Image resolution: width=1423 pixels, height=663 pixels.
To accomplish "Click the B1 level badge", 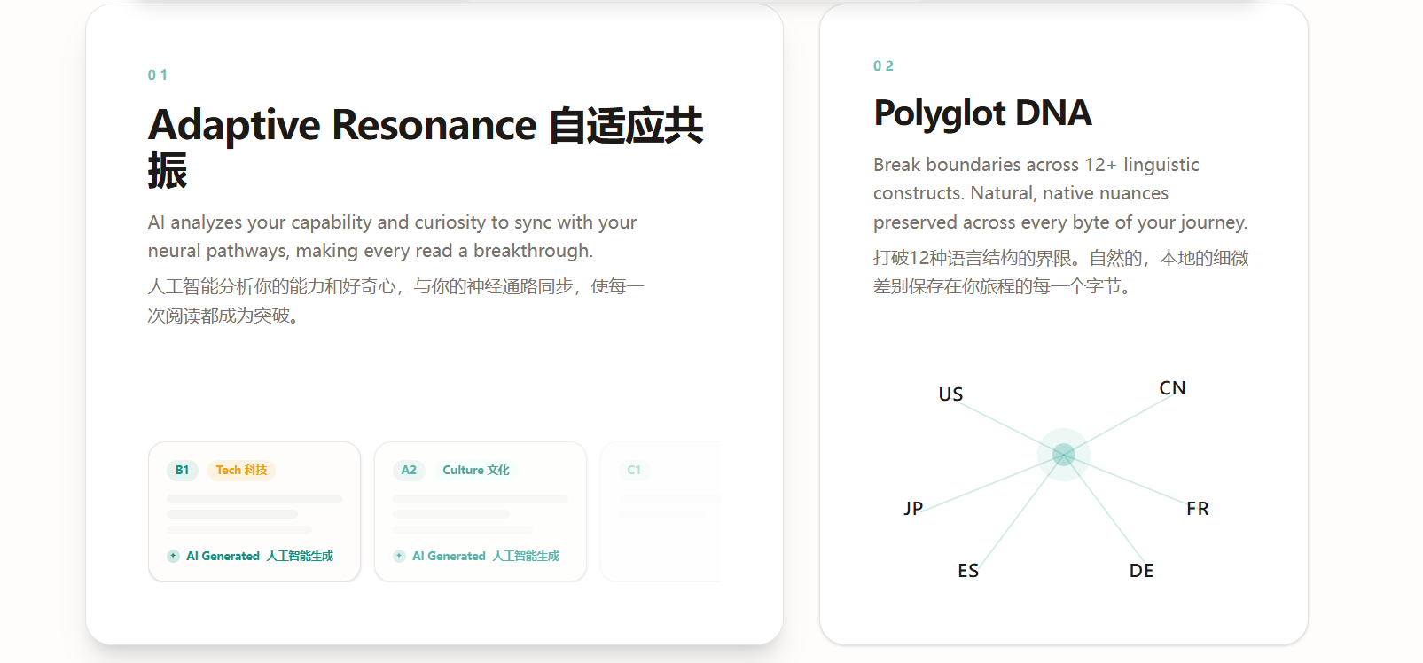I will 182,470.
